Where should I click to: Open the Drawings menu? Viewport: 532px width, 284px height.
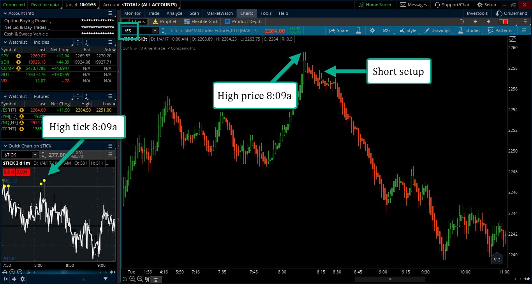(x=437, y=30)
